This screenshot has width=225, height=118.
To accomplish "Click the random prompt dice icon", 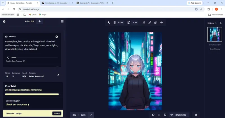I will 8,58.
